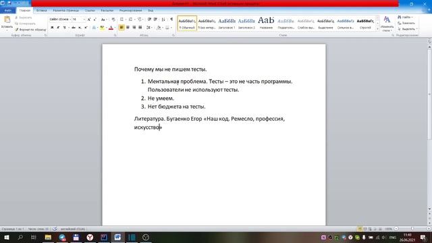Open the line spacing dropdown
This screenshot has height=243, width=432.
[x=149, y=28]
